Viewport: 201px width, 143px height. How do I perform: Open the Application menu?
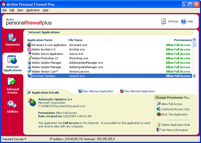(33, 10)
